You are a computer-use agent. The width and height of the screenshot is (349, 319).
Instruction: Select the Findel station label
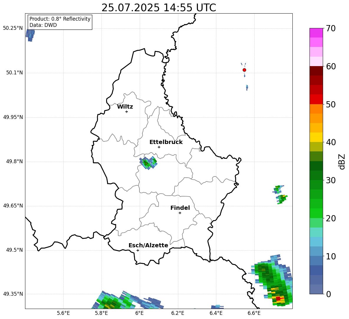[180, 208]
